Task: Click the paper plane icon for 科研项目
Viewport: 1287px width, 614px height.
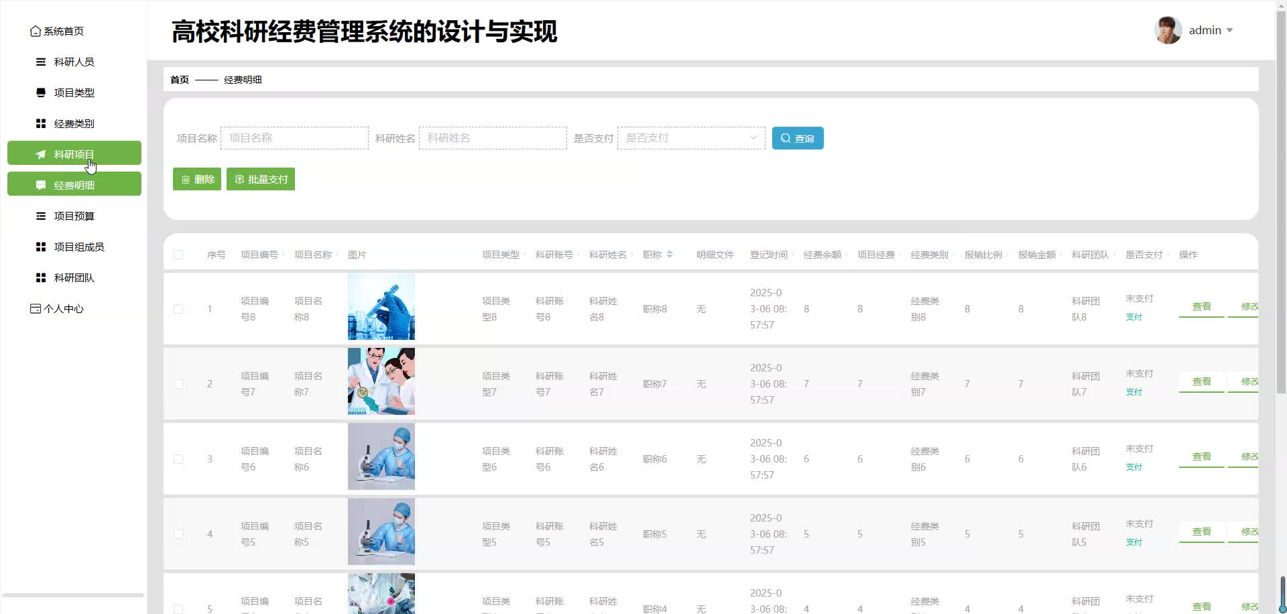Action: [41, 155]
